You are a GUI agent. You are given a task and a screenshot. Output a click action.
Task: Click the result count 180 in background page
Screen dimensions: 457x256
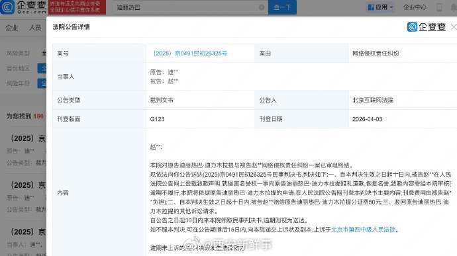[x=38, y=116]
